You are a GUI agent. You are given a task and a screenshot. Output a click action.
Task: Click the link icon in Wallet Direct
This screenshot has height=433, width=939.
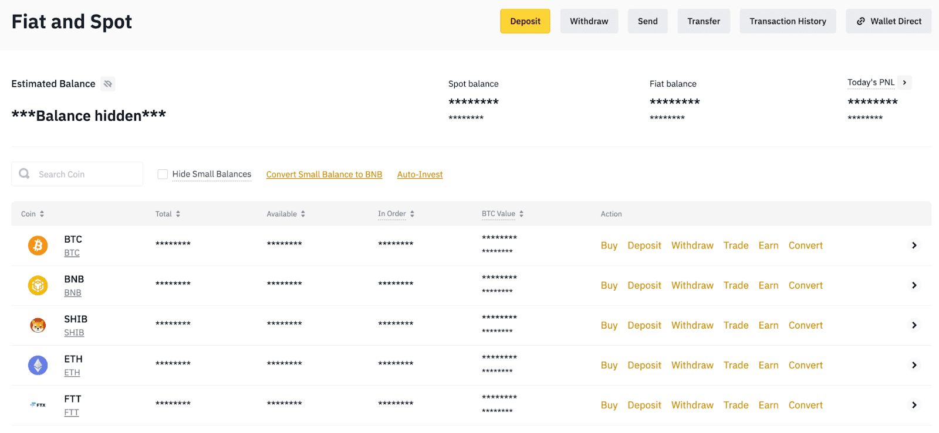pos(861,21)
